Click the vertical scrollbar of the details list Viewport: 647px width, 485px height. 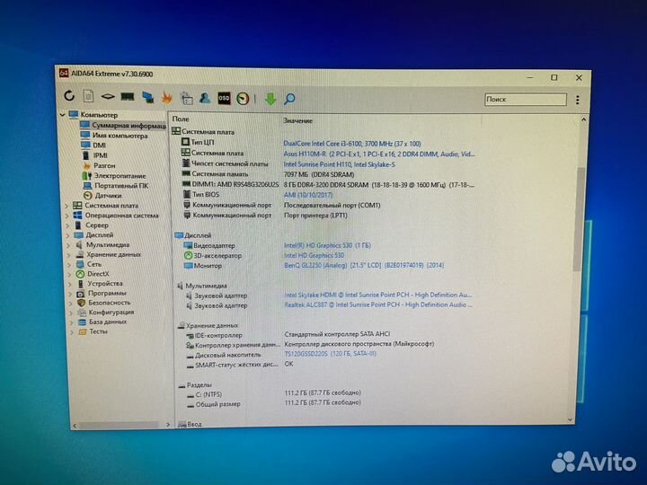pos(581,218)
